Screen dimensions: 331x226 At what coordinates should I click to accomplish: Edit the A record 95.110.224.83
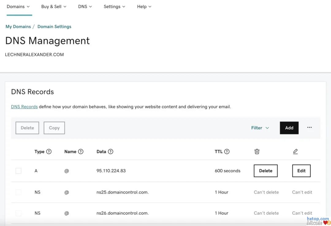[301, 171]
